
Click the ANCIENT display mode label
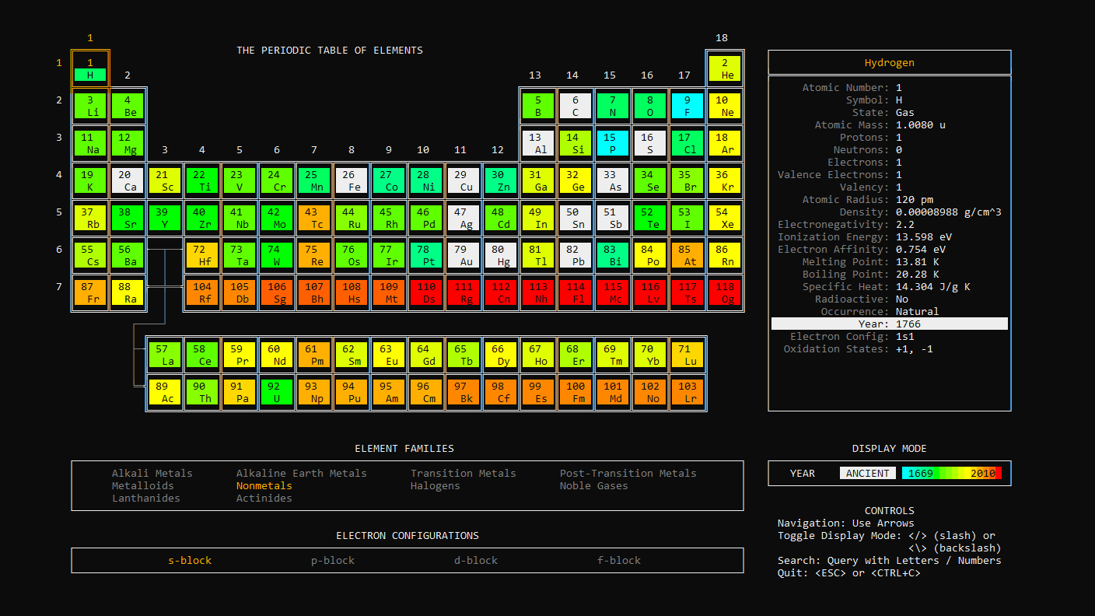point(866,473)
